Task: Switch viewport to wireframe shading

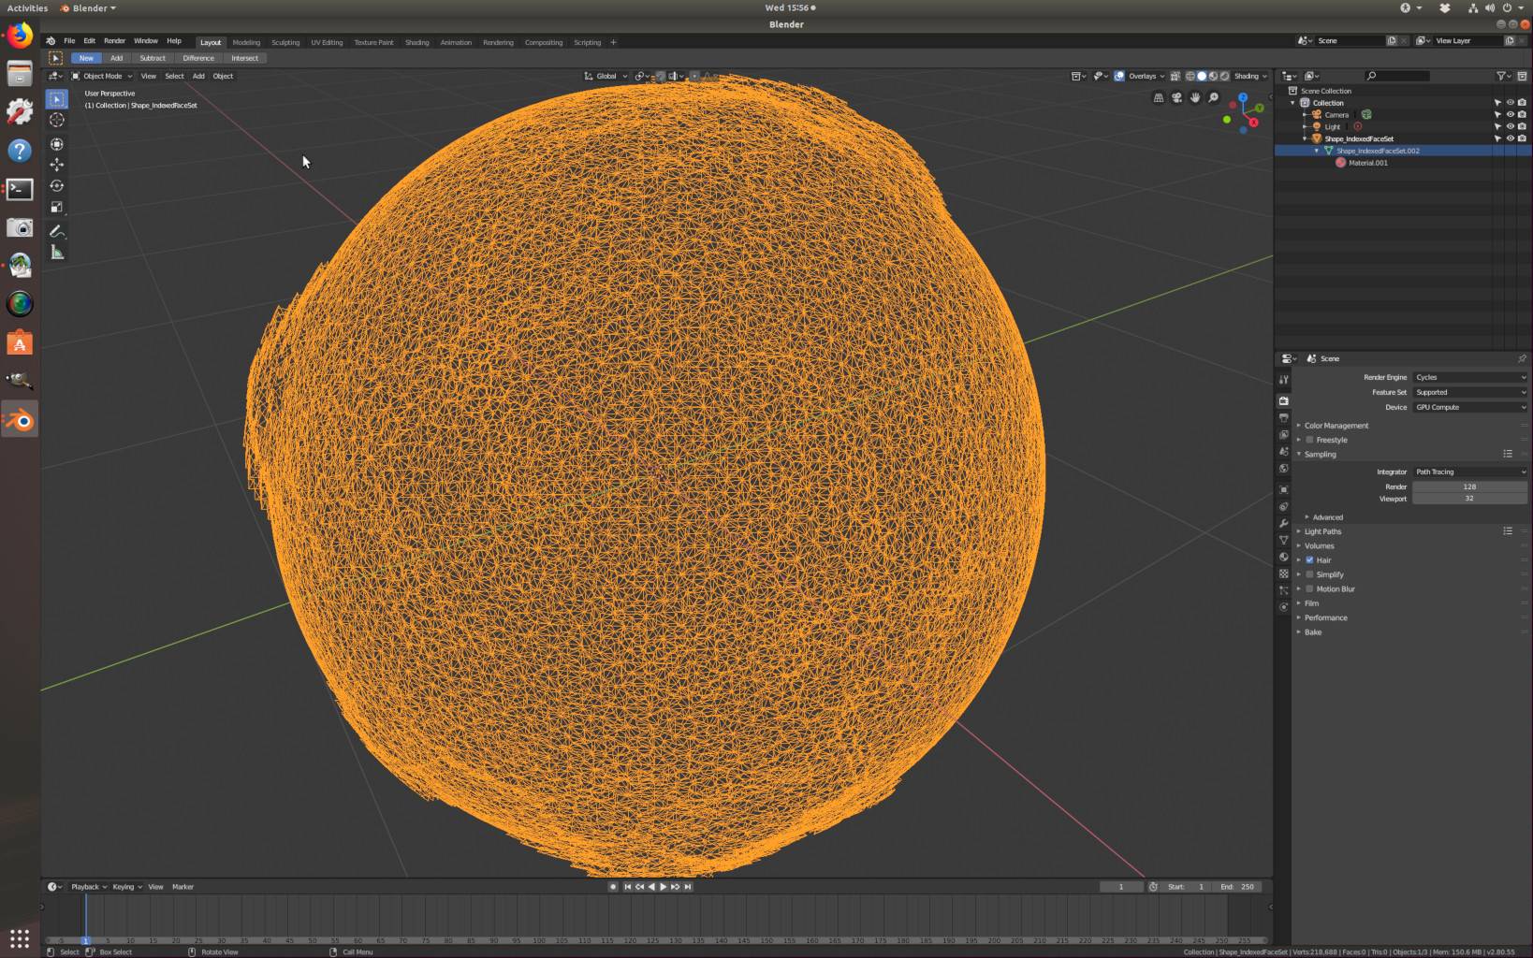Action: [1190, 76]
